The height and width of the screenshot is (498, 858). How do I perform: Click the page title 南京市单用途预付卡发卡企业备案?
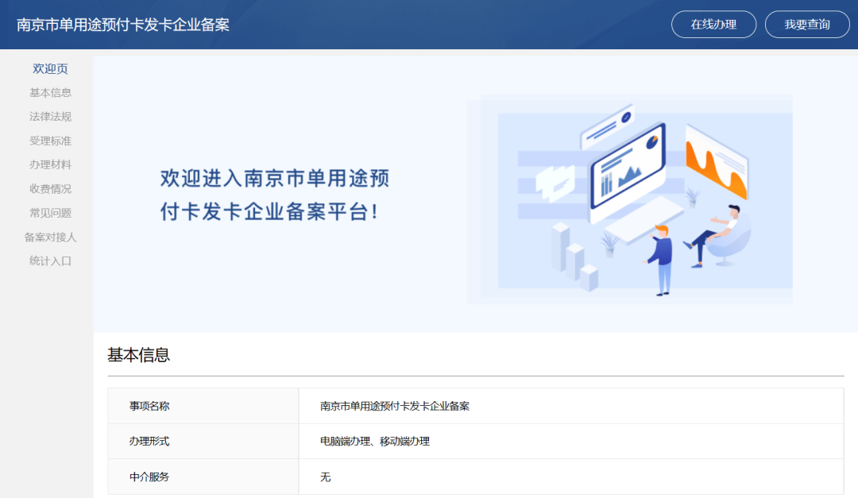click(x=123, y=25)
